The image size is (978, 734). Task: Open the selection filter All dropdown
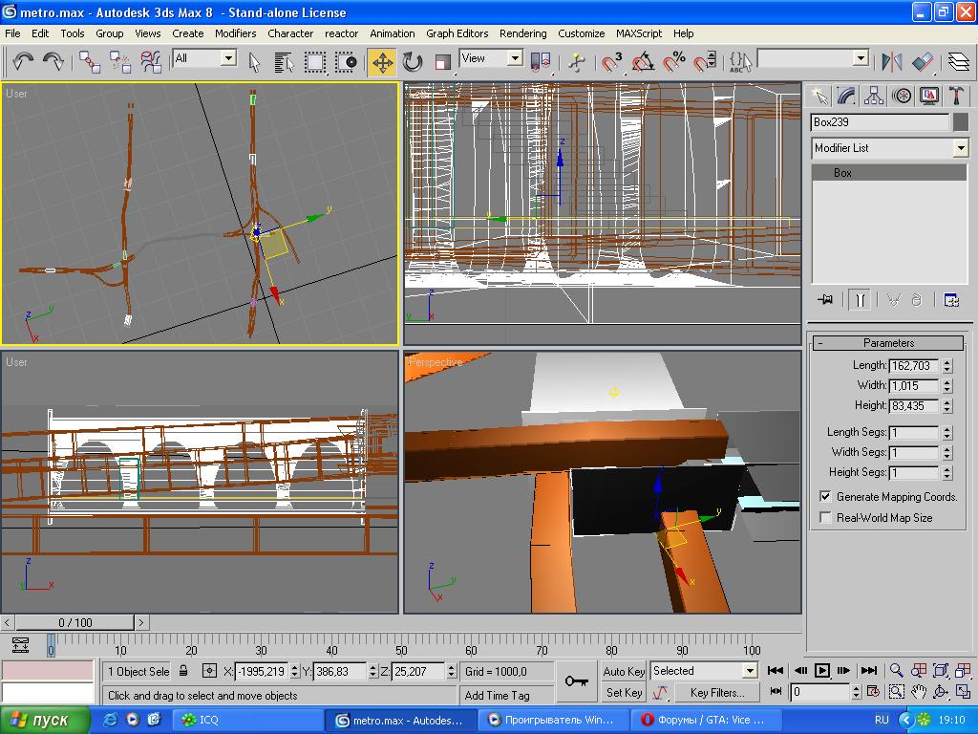pyautogui.click(x=228, y=58)
